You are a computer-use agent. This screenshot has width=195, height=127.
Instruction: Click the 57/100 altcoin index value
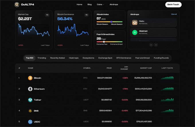tap(101, 19)
